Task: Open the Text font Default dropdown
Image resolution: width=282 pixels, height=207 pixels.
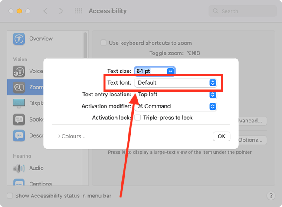Action: pos(176,83)
